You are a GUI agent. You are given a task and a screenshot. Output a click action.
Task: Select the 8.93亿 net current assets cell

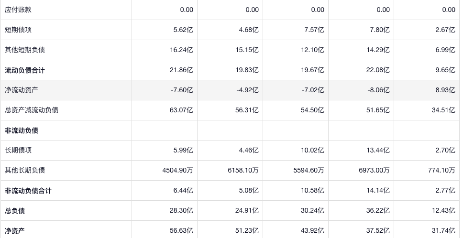pyautogui.click(x=445, y=90)
